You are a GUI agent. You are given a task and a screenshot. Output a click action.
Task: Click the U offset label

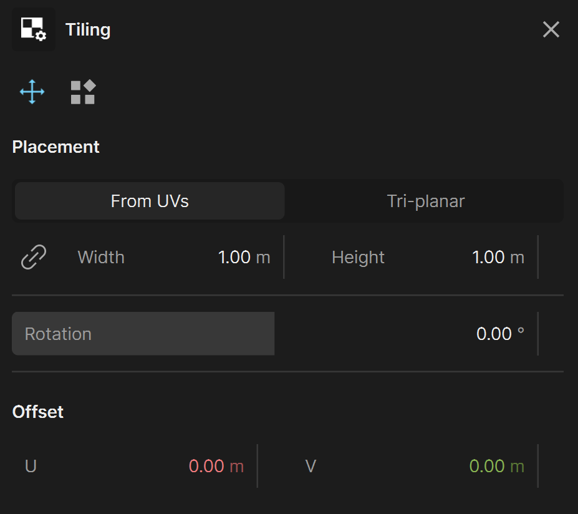pos(31,466)
